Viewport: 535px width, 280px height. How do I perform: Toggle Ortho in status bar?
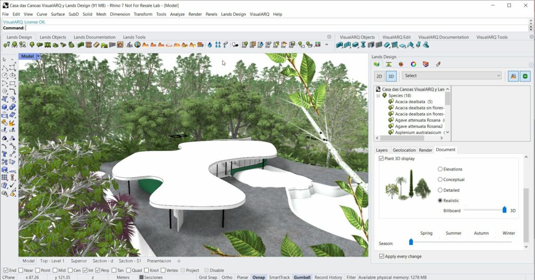[x=227, y=277]
